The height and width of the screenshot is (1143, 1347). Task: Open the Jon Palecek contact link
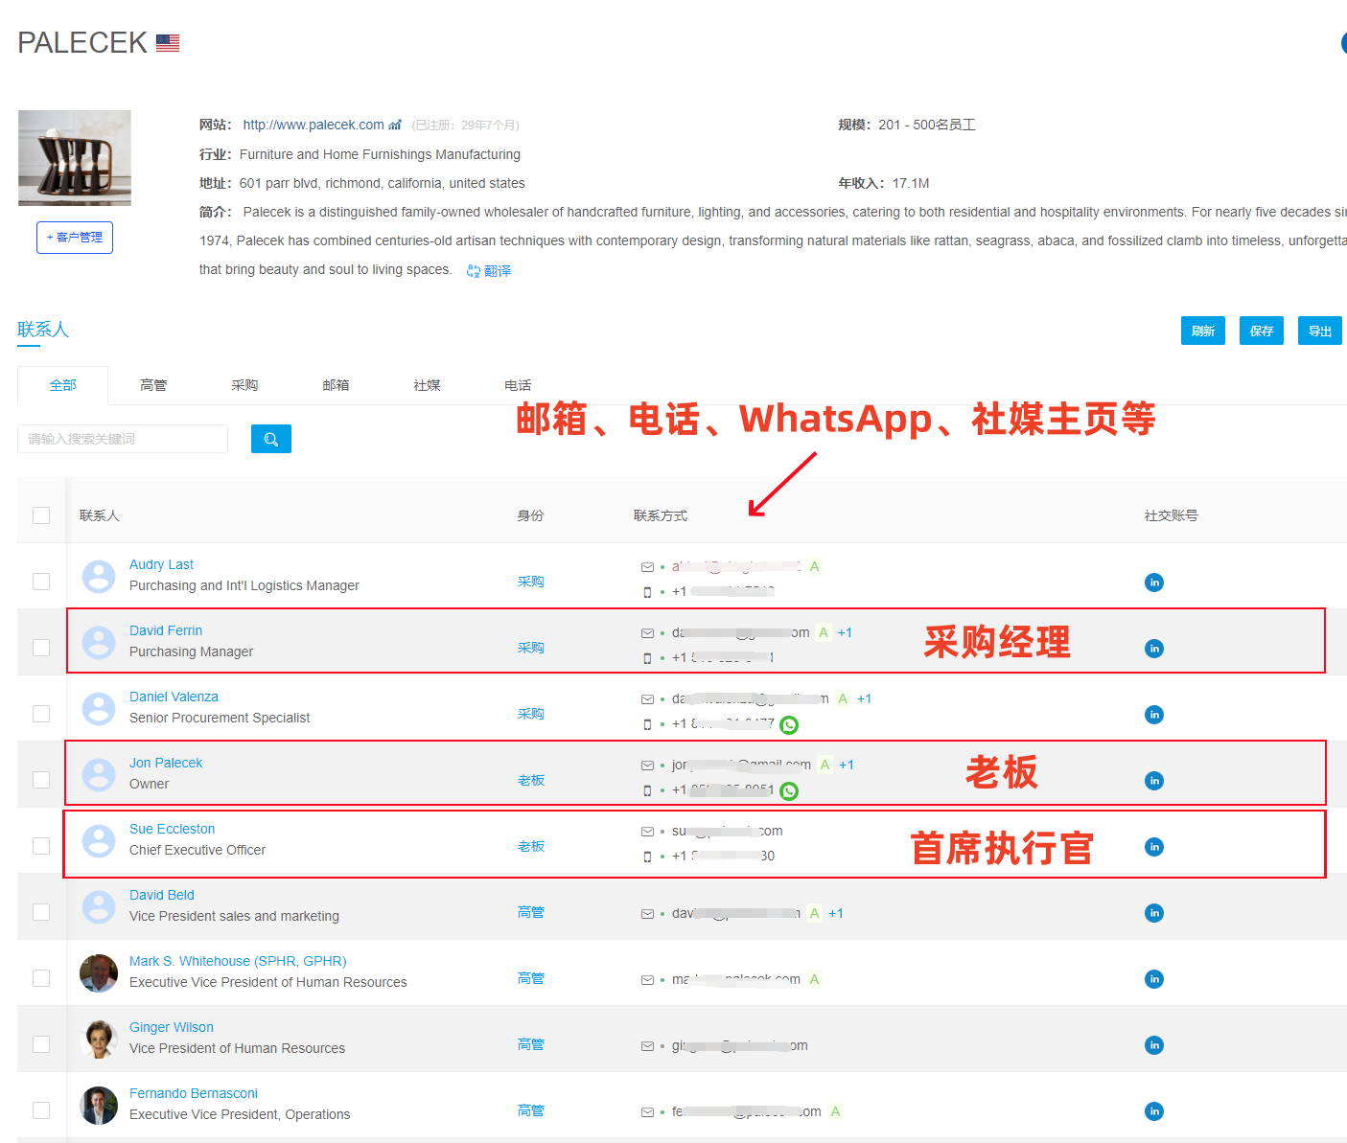pyautogui.click(x=166, y=763)
